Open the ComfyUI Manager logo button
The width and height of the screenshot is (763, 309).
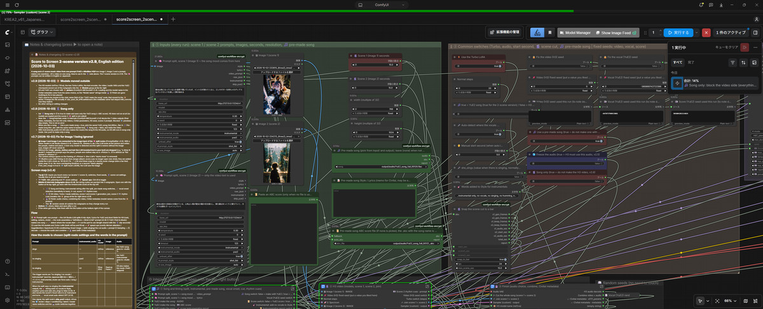[x=537, y=32]
